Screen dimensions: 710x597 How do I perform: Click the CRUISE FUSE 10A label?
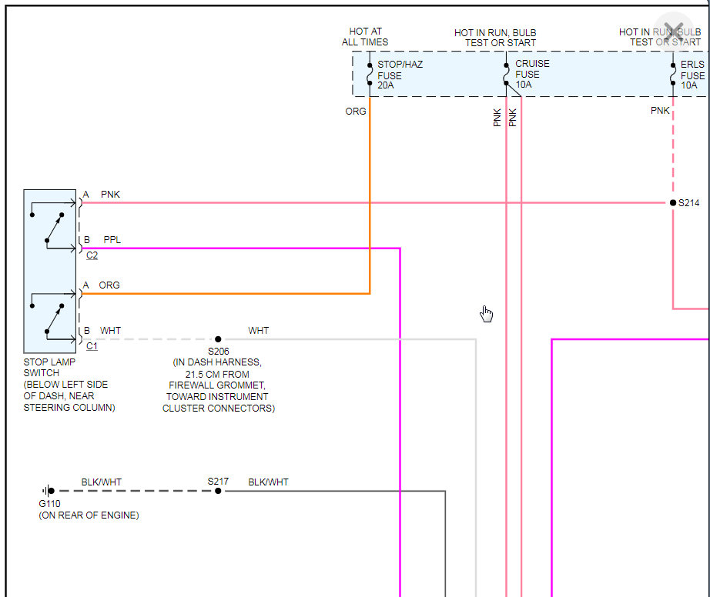532,74
